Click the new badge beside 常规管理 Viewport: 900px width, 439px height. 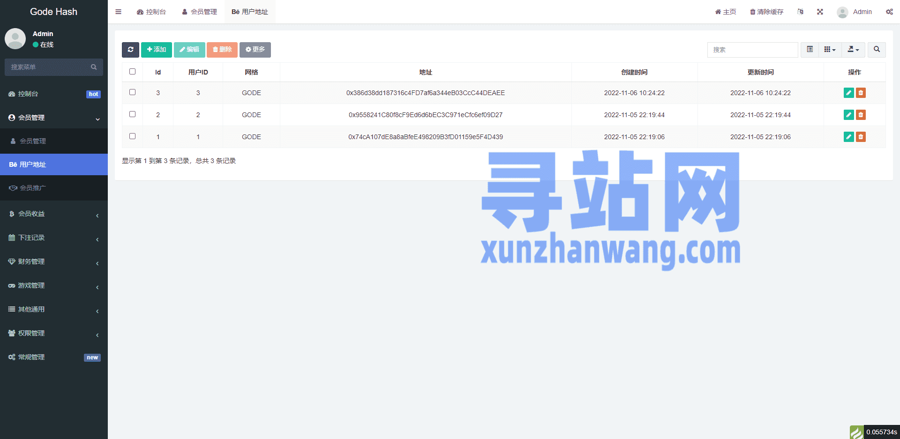[x=92, y=357]
